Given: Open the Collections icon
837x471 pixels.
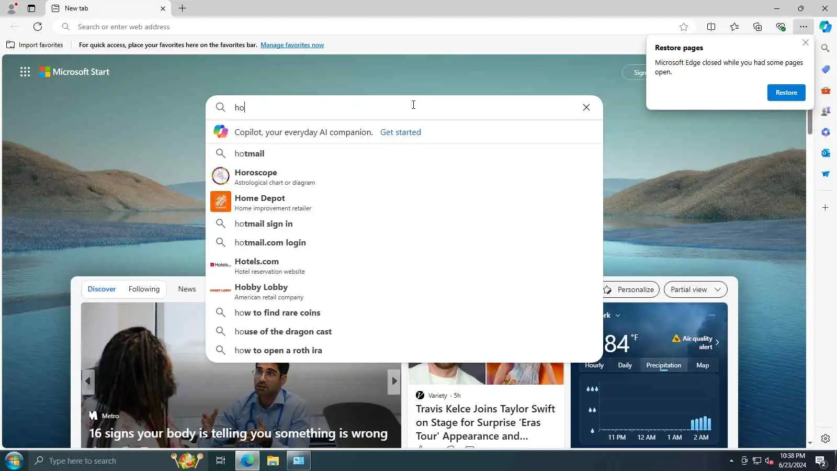Looking at the screenshot, I should point(757,27).
